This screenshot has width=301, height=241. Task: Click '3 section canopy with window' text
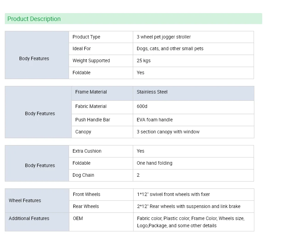(x=168, y=132)
